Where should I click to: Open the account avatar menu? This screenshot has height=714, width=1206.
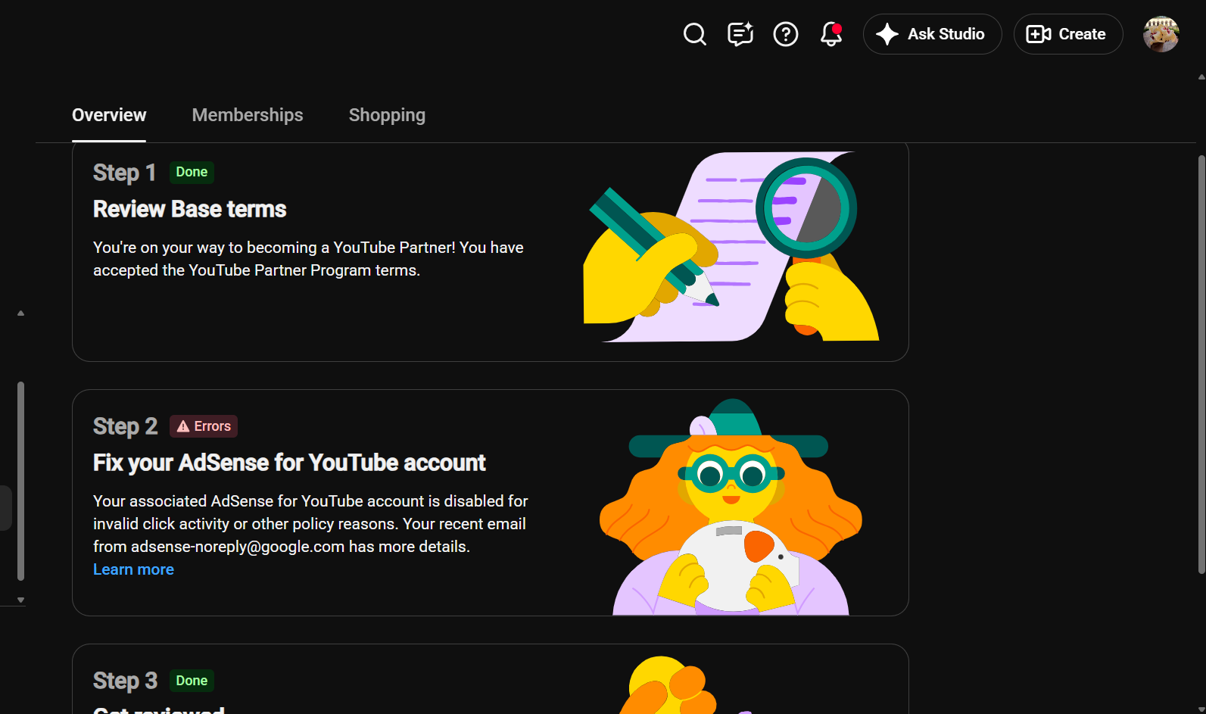[x=1161, y=34]
